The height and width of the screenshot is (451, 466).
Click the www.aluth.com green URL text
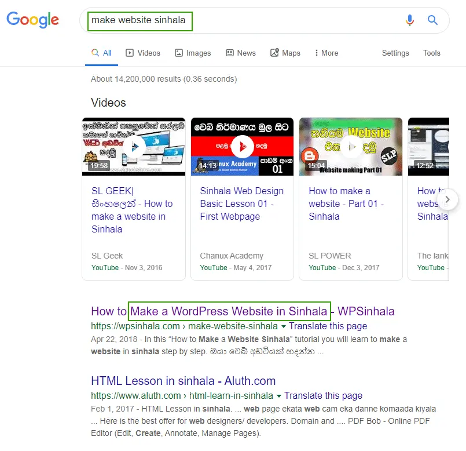[x=182, y=395]
